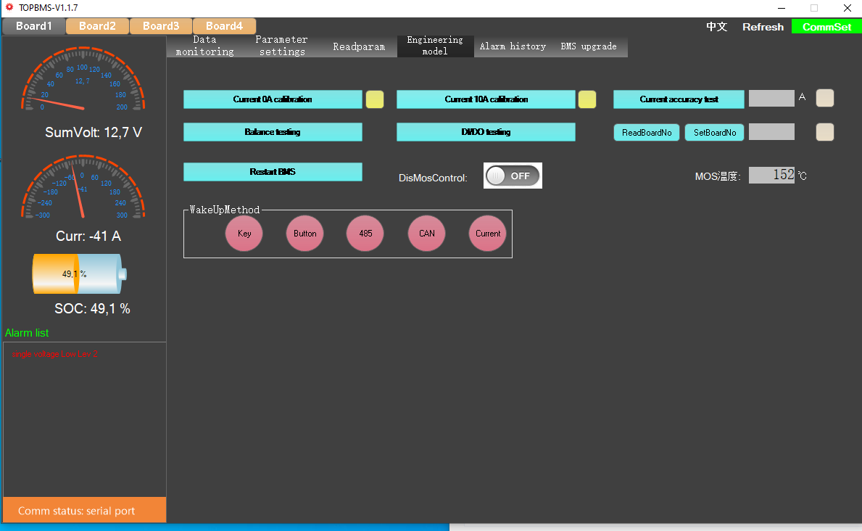Open CommSet communication settings
The width and height of the screenshot is (862, 531).
[x=826, y=27]
